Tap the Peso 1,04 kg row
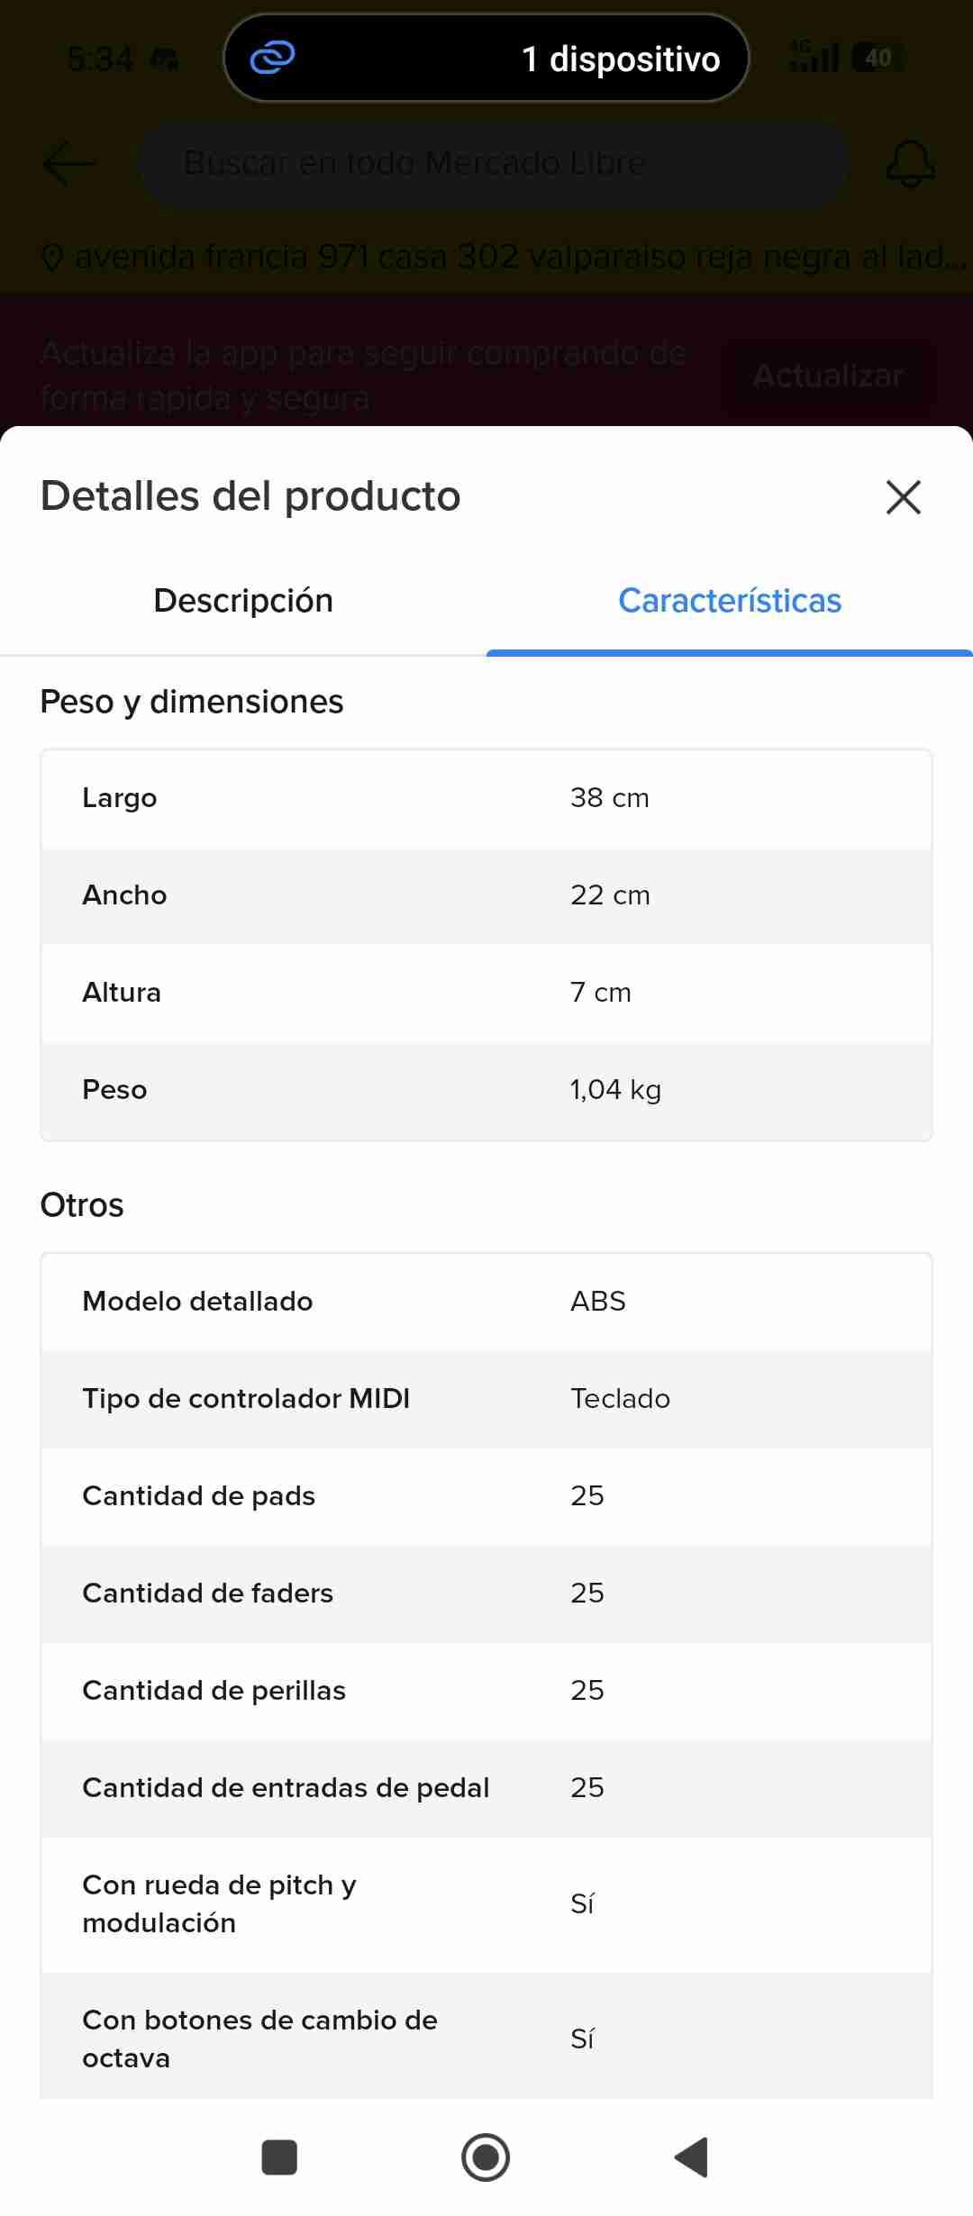The width and height of the screenshot is (973, 2216). pos(486,1090)
